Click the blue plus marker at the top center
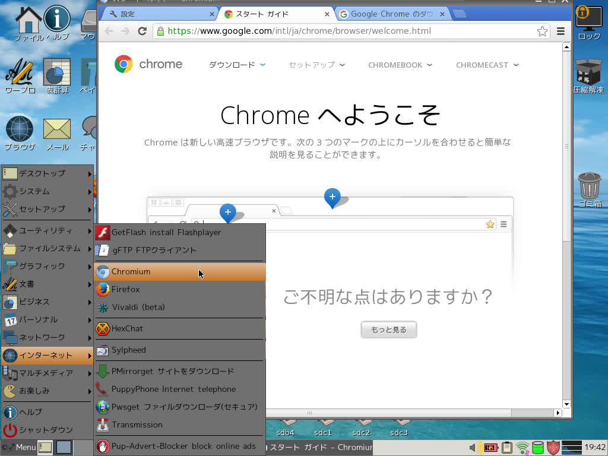Viewport: 608px width, 456px height. [332, 198]
